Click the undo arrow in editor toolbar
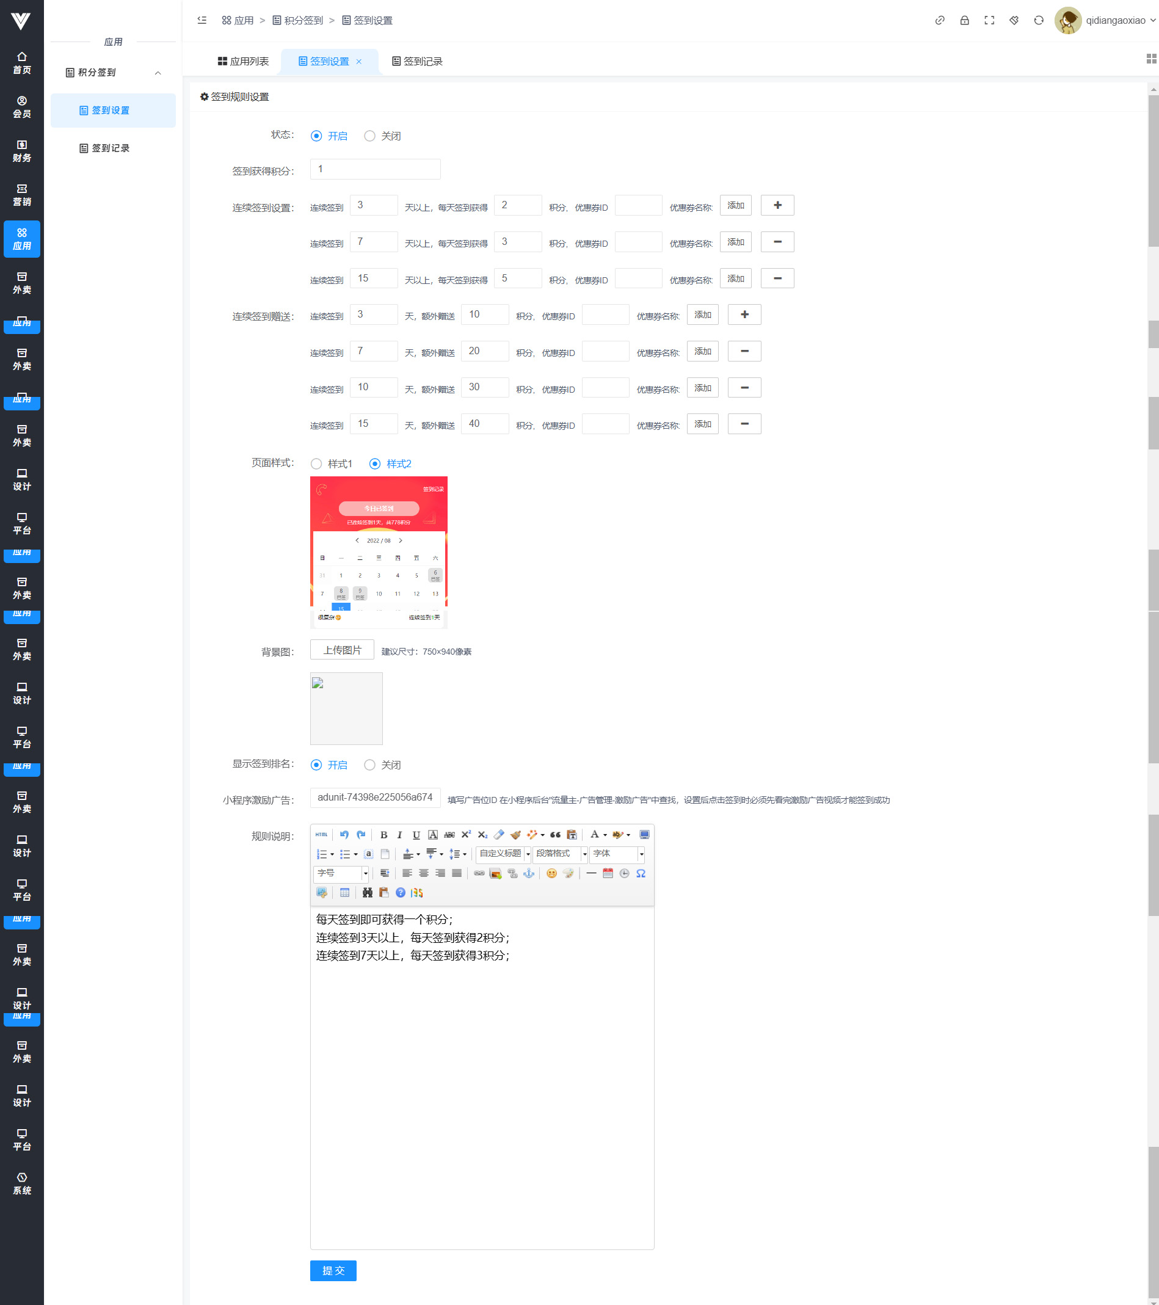 pyautogui.click(x=344, y=834)
